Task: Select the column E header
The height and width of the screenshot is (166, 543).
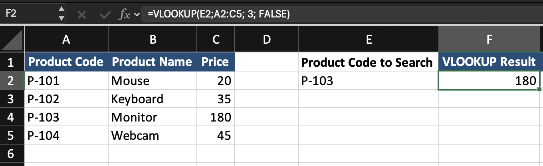Action: pyautogui.click(x=368, y=39)
